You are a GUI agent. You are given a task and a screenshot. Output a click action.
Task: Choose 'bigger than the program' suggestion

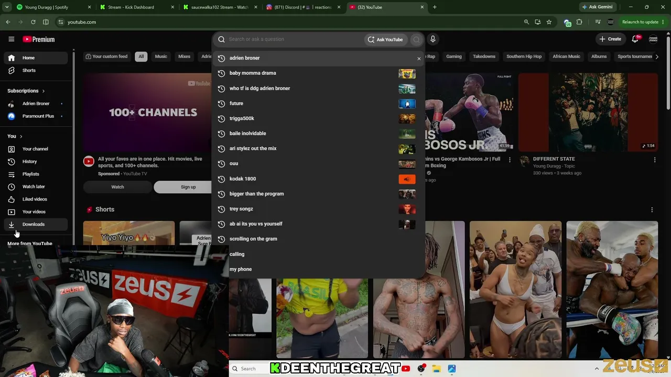pyautogui.click(x=318, y=194)
